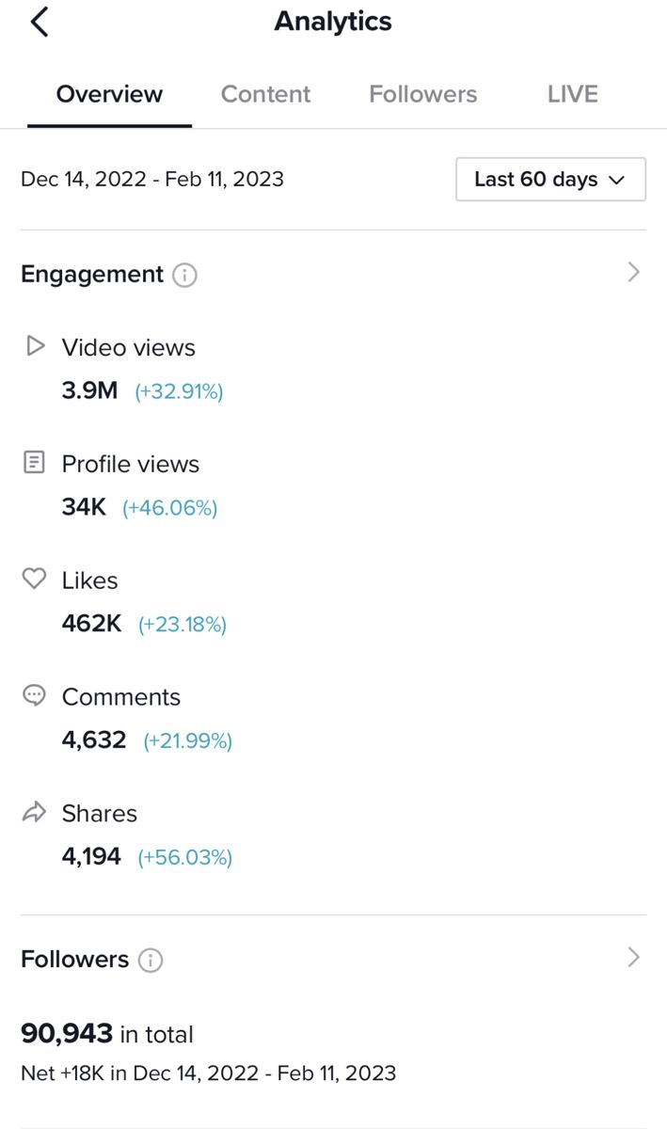Image resolution: width=667 pixels, height=1129 pixels.
Task: Tap the 90,943 in total follower count
Action: tap(106, 1034)
